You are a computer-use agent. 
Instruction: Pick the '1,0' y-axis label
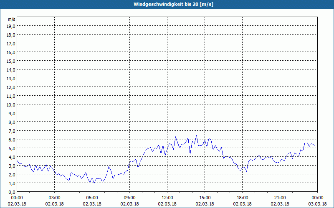pos(12,183)
